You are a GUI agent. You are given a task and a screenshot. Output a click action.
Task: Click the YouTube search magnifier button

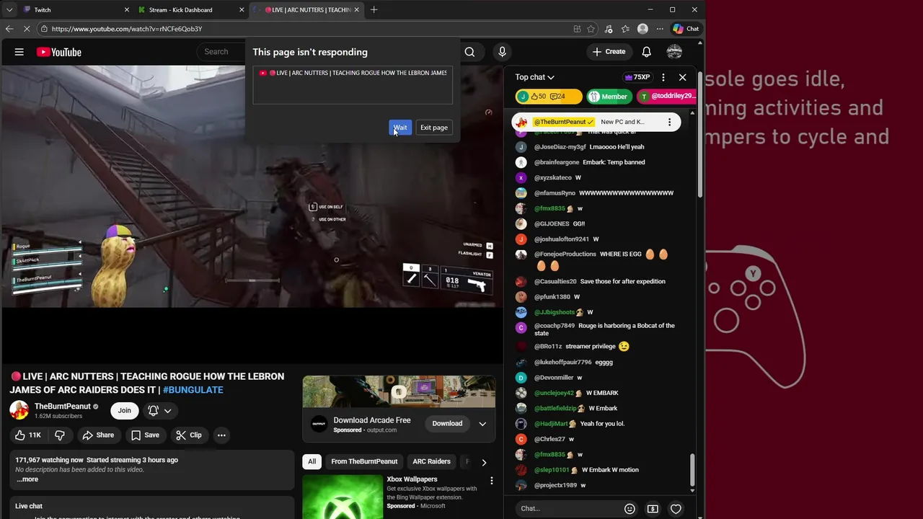[x=469, y=52]
